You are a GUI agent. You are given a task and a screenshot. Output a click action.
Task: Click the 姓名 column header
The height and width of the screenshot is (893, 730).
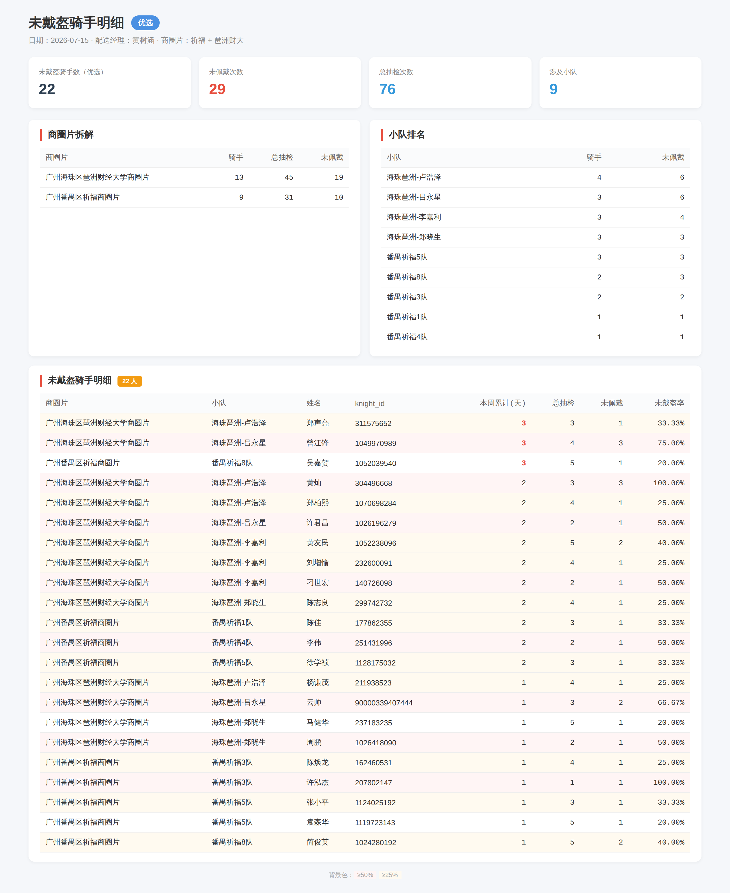[x=314, y=403]
